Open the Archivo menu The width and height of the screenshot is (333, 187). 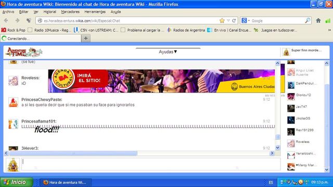click(x=8, y=11)
